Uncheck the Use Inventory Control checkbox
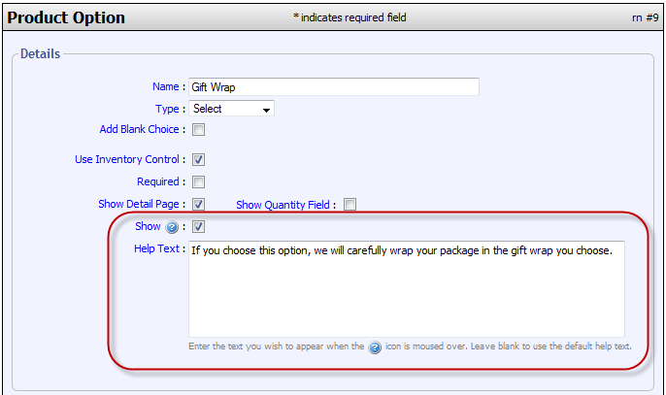This screenshot has height=395, width=666. (x=198, y=159)
